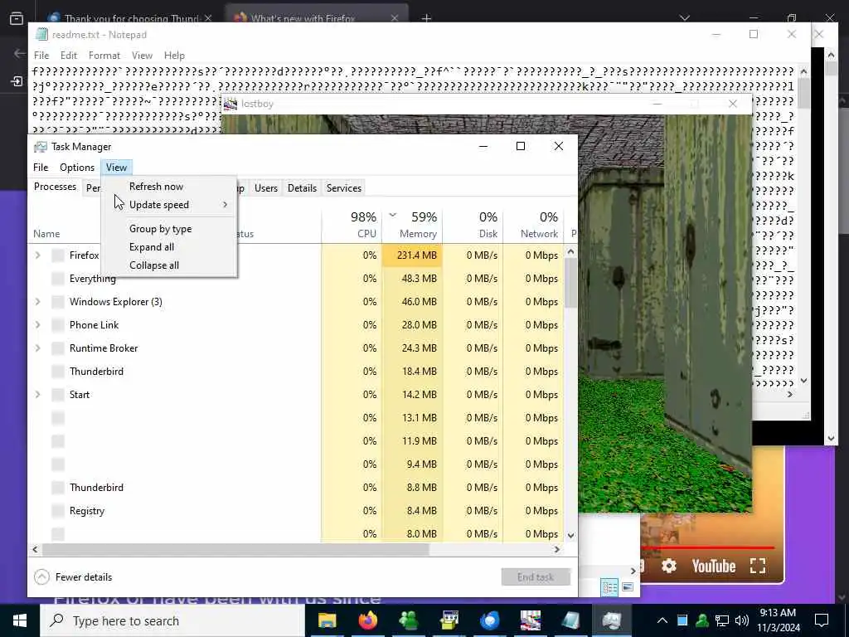Image resolution: width=849 pixels, height=637 pixels.
Task: Select the first Thunderbird process row
Action: (295, 372)
